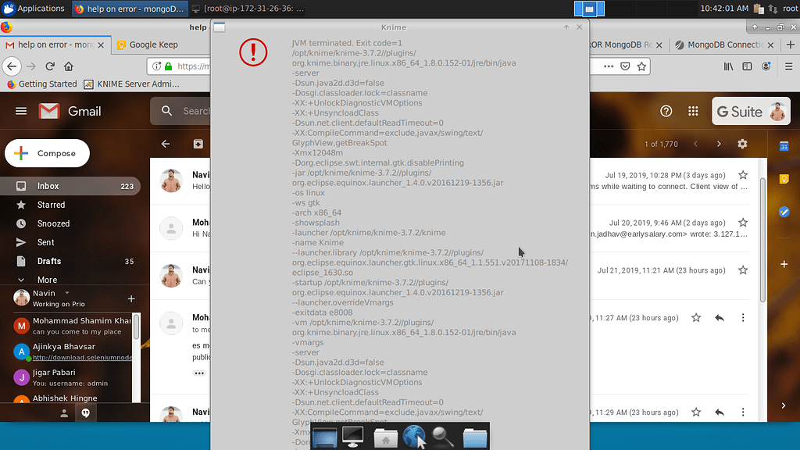This screenshot has height=450, width=800.
Task: Star the Jul 19 10:28 PM message
Action: tap(743, 175)
